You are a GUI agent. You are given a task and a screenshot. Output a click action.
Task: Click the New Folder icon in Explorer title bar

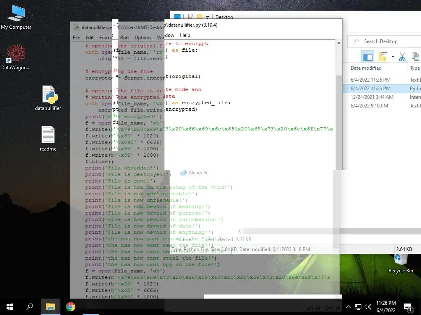(199, 17)
